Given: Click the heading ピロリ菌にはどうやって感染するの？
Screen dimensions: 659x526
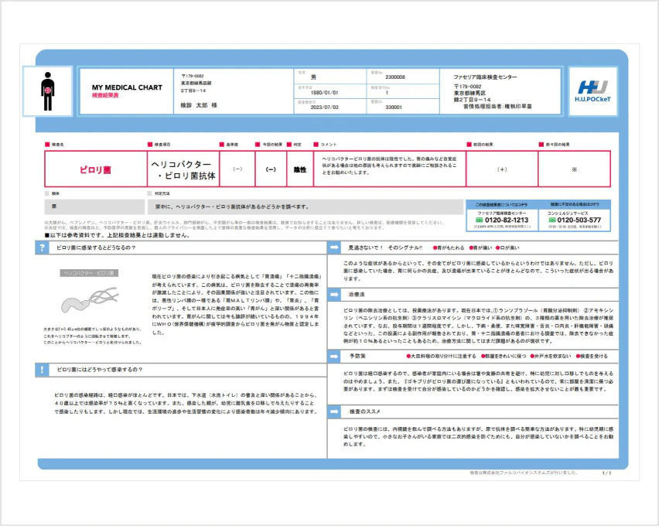Looking at the screenshot, I should click(x=100, y=370).
